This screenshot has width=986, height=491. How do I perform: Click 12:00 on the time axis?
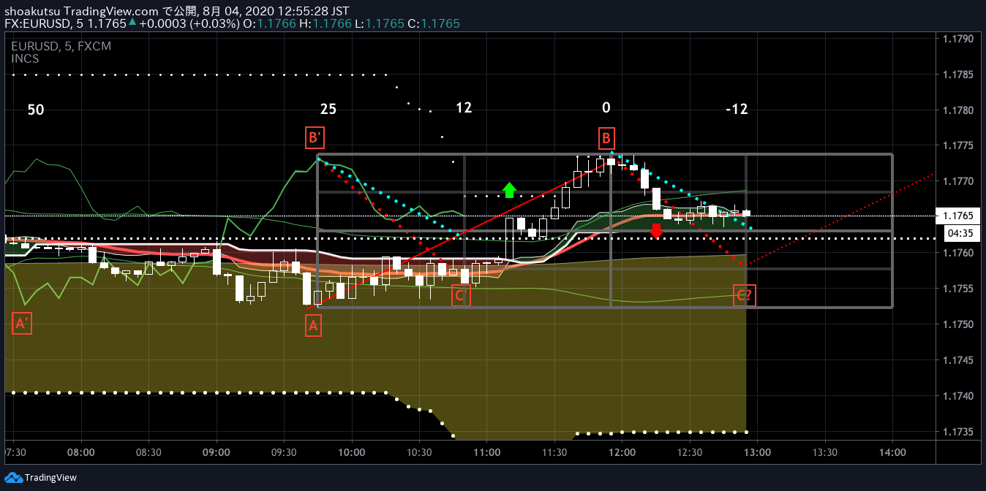(x=622, y=453)
